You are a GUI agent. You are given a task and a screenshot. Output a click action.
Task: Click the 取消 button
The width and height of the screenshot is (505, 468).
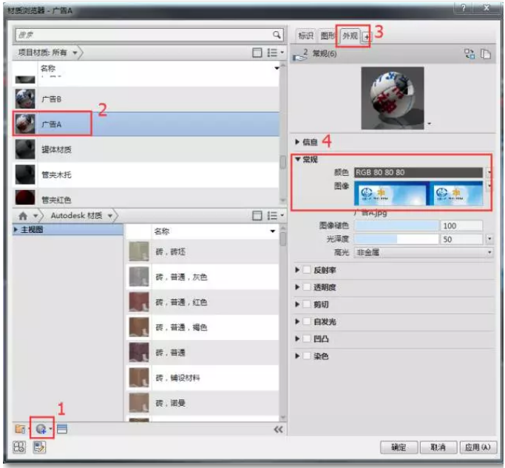pyautogui.click(x=438, y=447)
